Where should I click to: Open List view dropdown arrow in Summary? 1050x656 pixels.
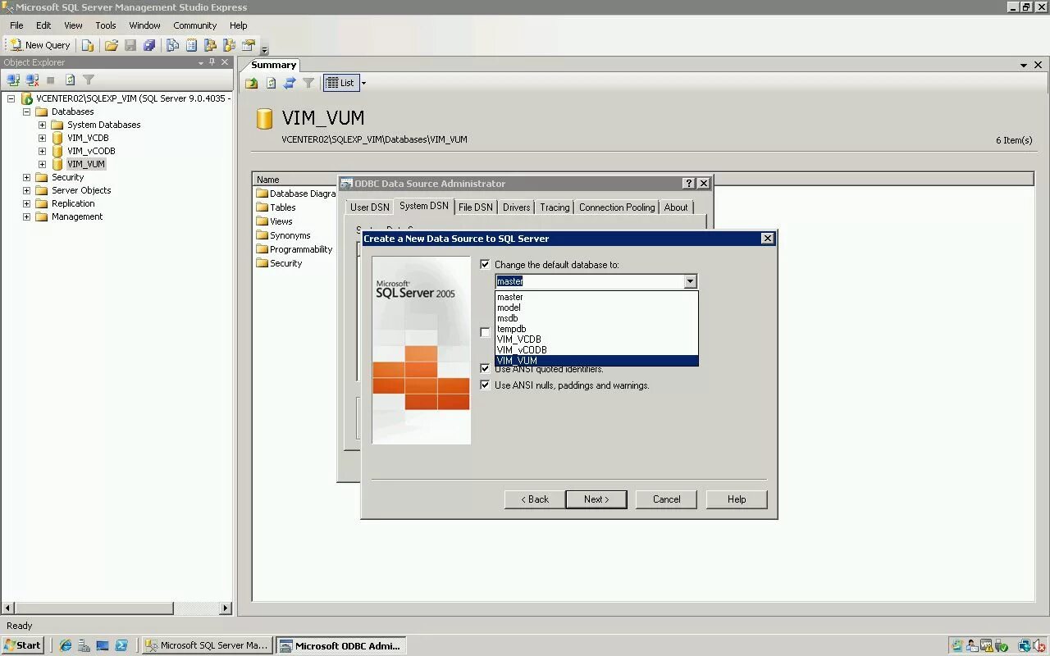pos(364,83)
